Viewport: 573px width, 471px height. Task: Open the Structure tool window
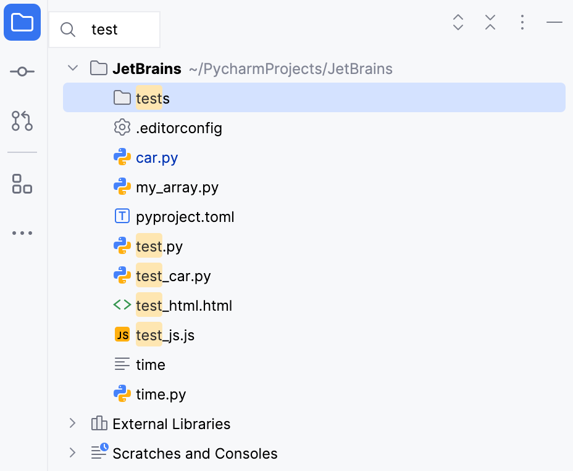22,184
